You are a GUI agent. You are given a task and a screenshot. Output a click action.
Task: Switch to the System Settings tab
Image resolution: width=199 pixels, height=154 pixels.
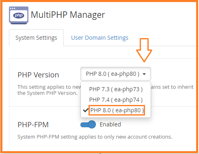coord(36,38)
